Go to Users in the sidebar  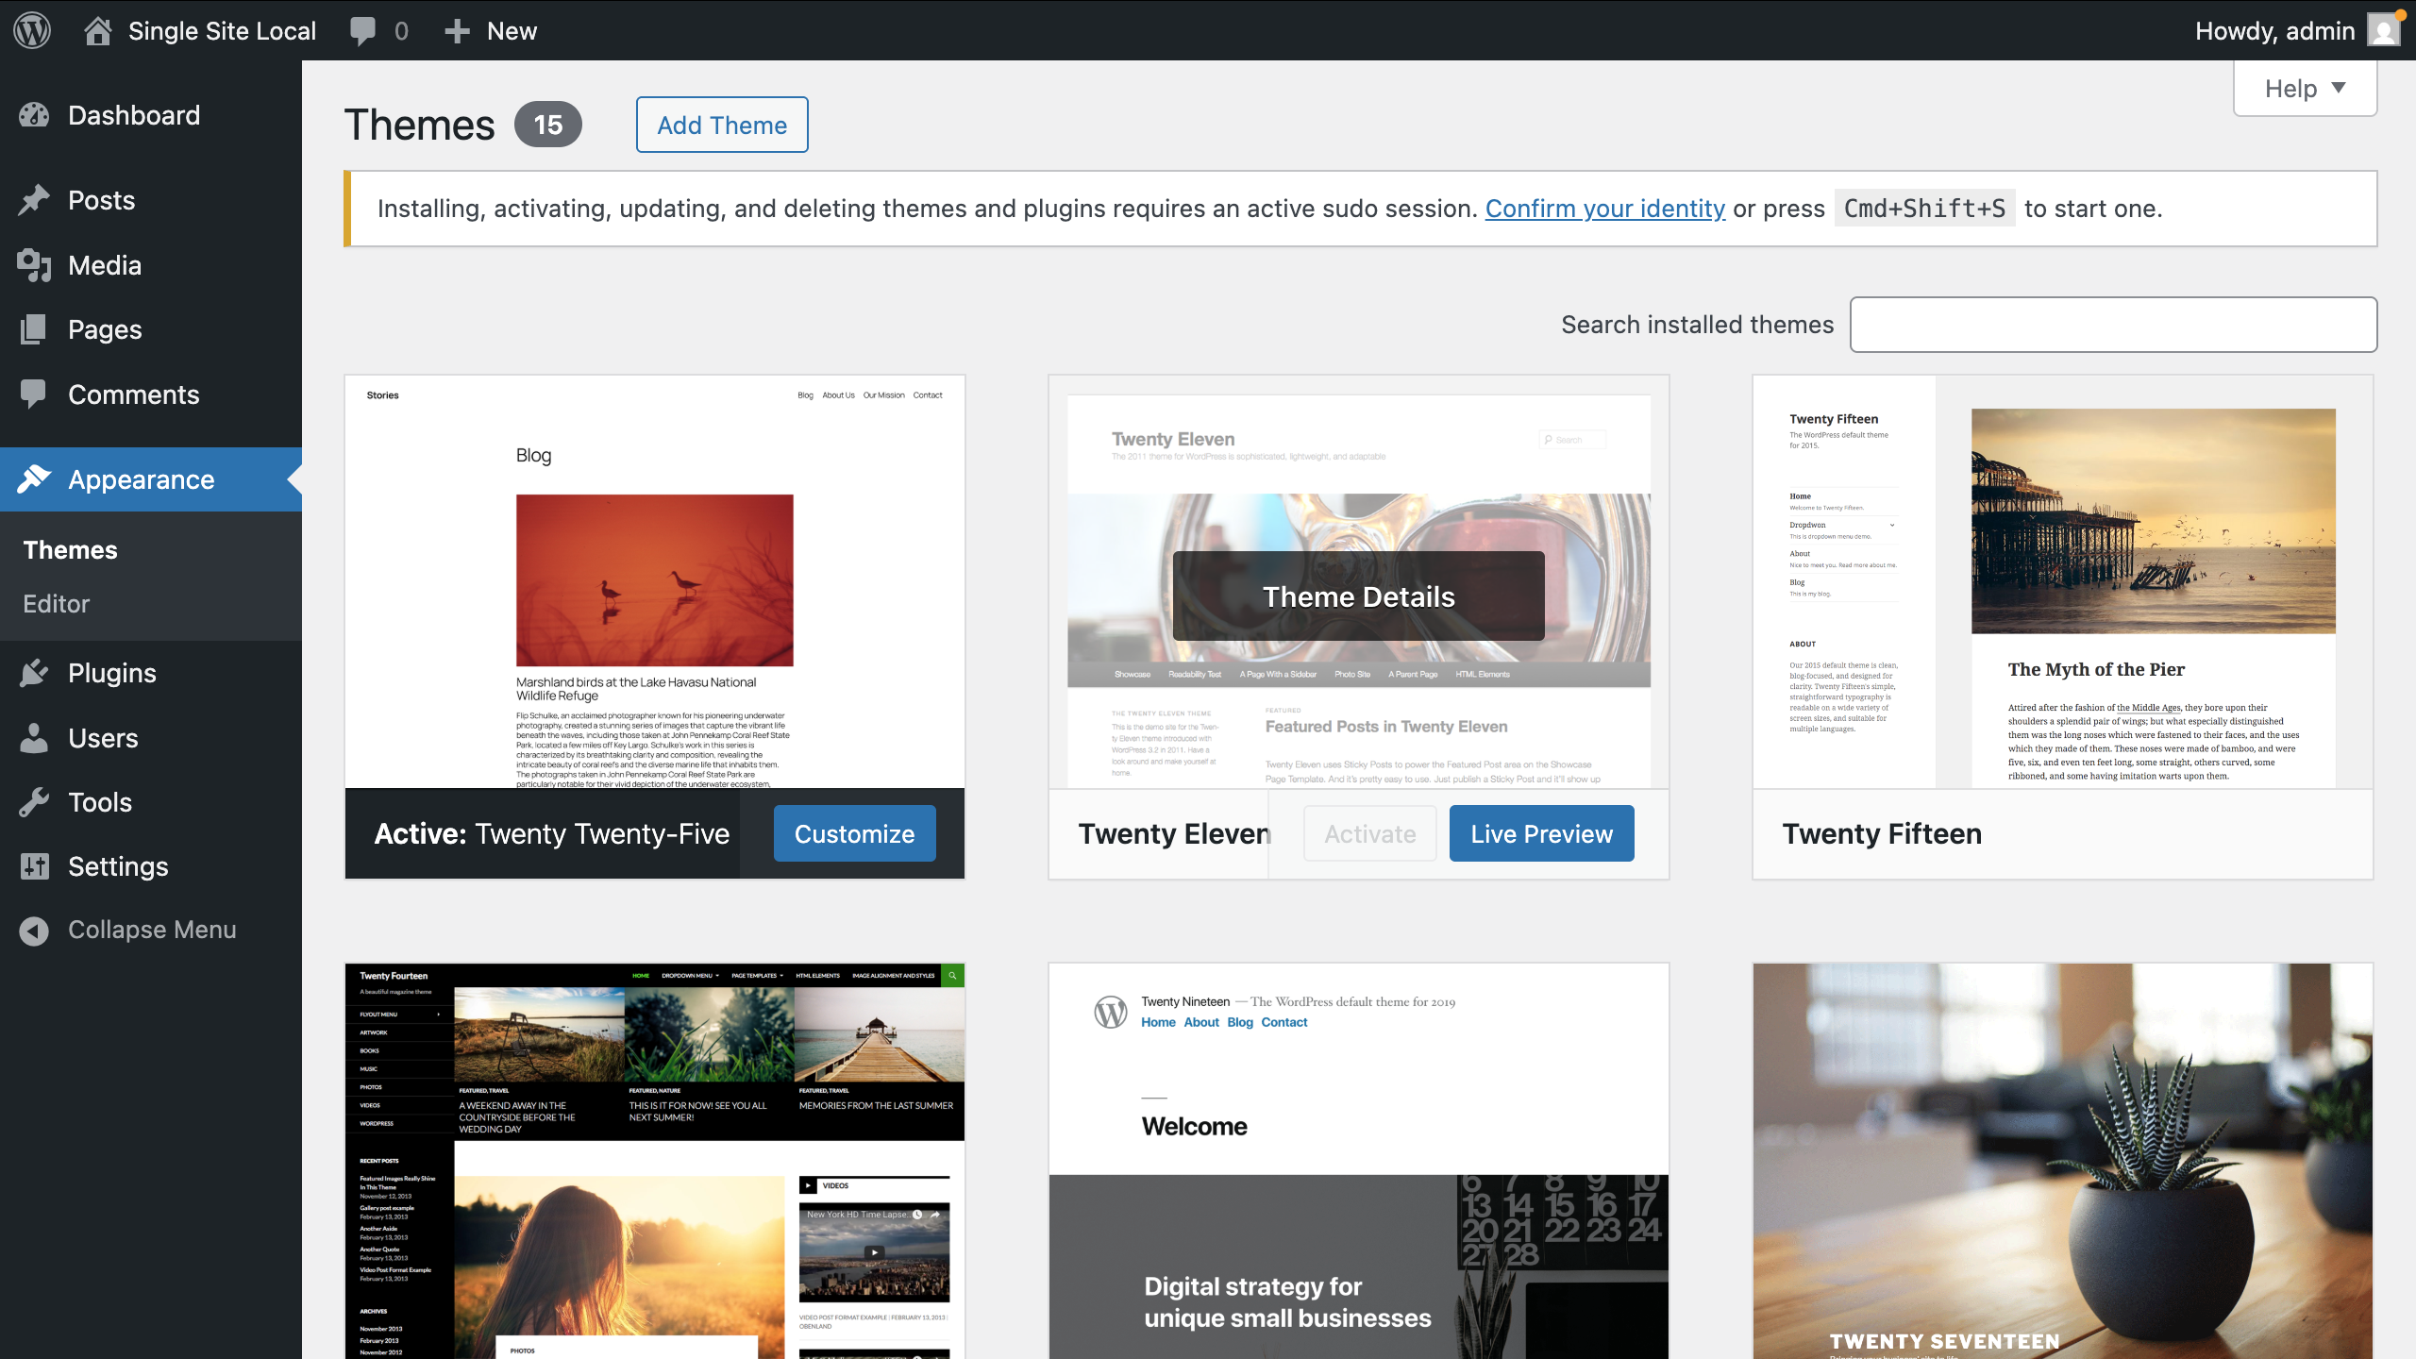151,738
